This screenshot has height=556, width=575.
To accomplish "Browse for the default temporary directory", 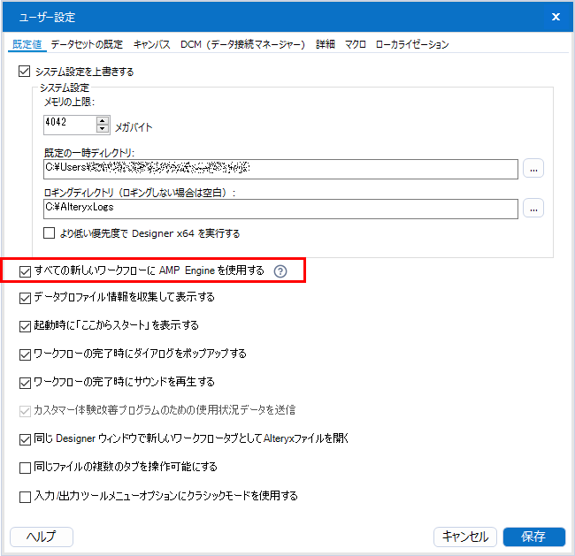I will tap(533, 168).
